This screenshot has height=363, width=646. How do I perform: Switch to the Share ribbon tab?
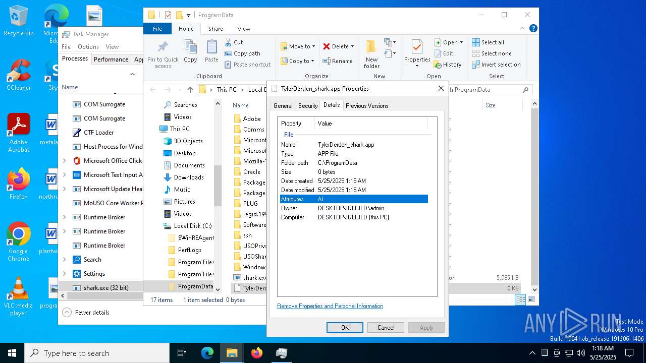(216, 29)
